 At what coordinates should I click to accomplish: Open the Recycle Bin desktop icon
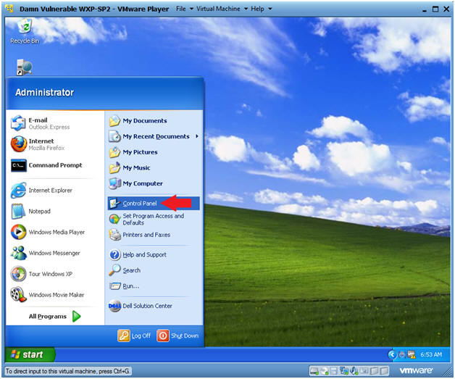coord(25,31)
